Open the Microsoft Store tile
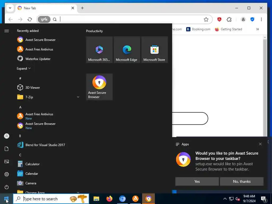Image resolution: width=272 pixels, height=204 pixels. click(154, 50)
